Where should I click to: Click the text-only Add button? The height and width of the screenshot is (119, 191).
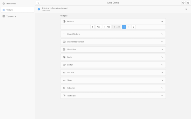click(99, 27)
